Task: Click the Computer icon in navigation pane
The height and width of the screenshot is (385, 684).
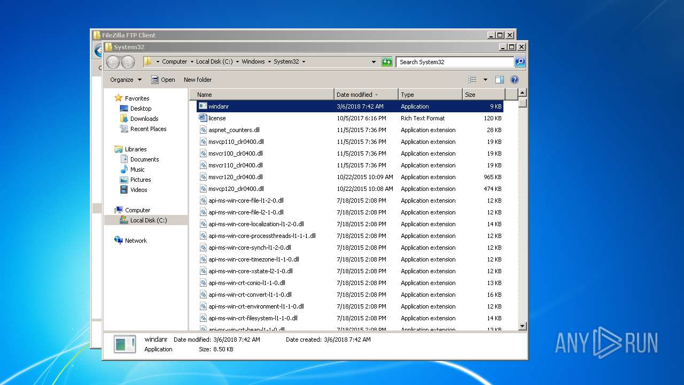Action: click(119, 210)
